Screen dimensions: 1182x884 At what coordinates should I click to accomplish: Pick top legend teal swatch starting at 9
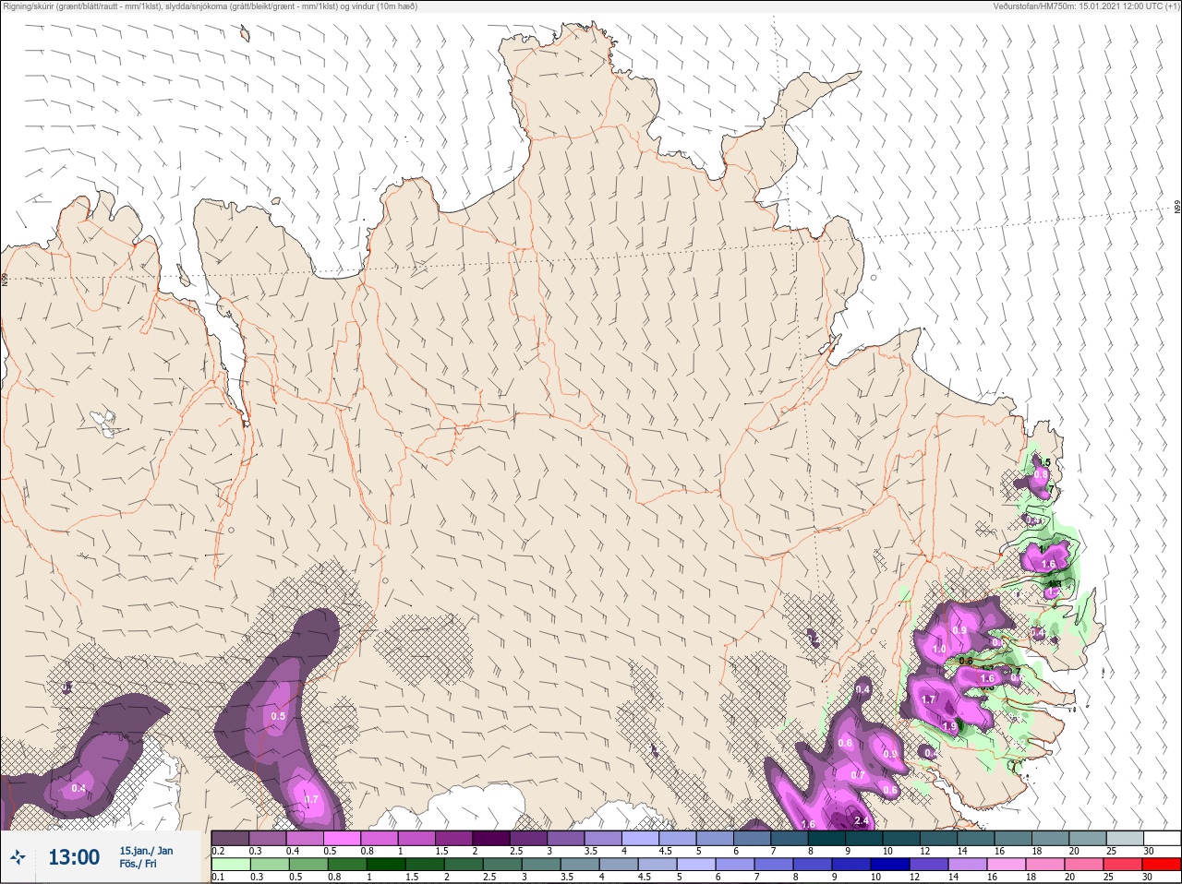point(863,838)
